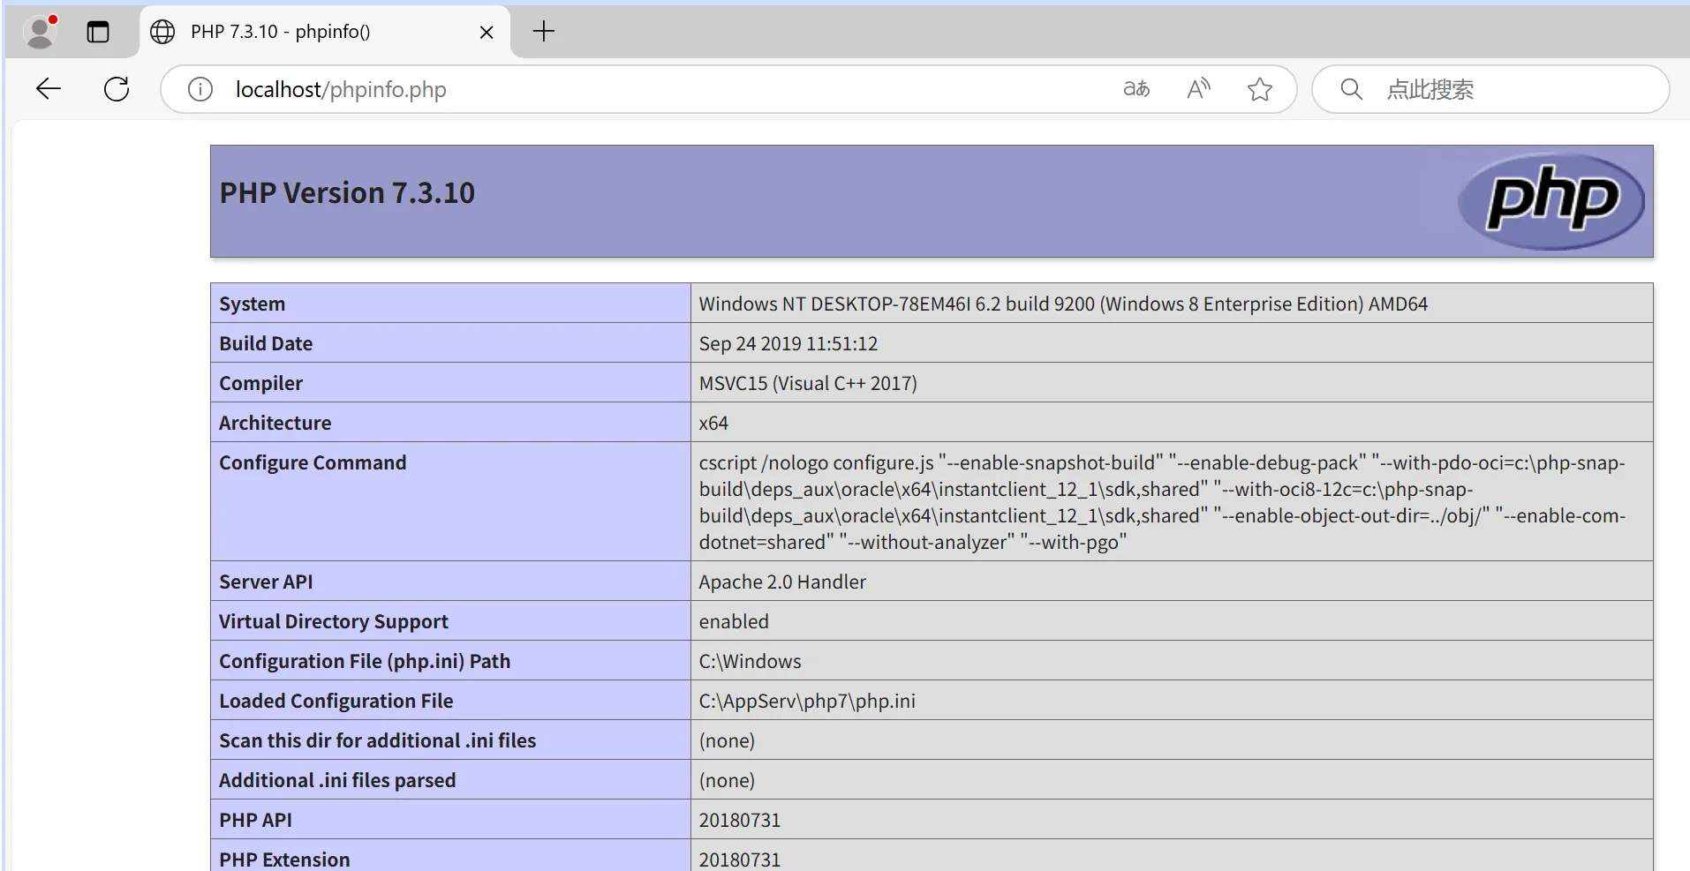Click Additional .ini files parsed label
Screen dimensions: 1690x871
337,780
